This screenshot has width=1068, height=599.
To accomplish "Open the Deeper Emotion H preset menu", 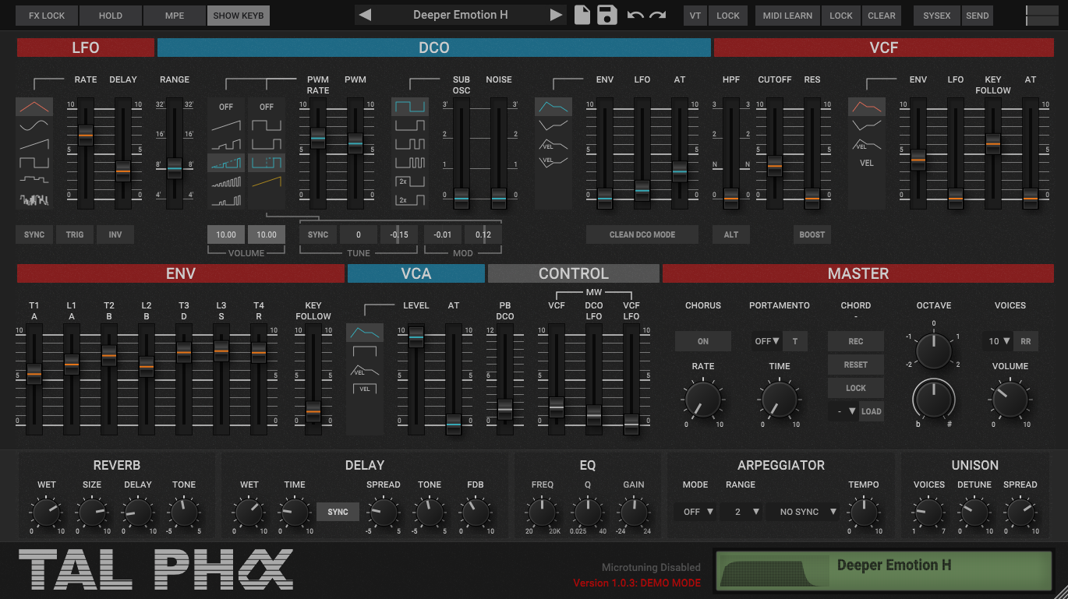I will [460, 15].
